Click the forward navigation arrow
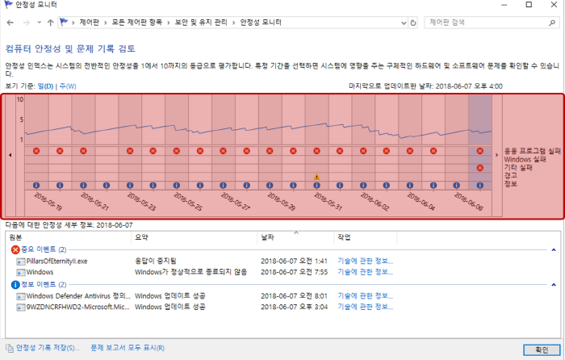The width and height of the screenshot is (565, 360). point(27,23)
